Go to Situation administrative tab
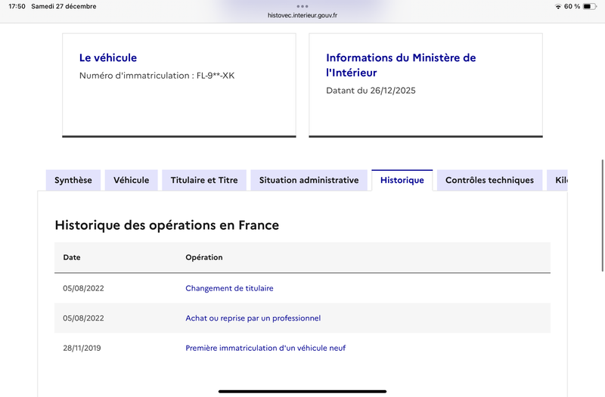Screen dimensions: 605x397 tap(309, 180)
